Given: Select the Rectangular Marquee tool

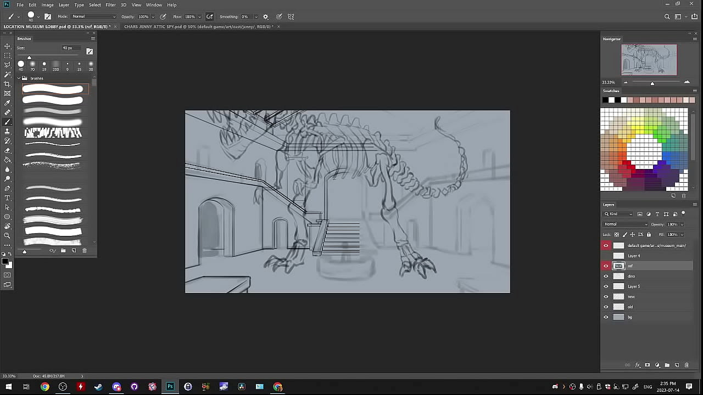Looking at the screenshot, I should coord(7,55).
